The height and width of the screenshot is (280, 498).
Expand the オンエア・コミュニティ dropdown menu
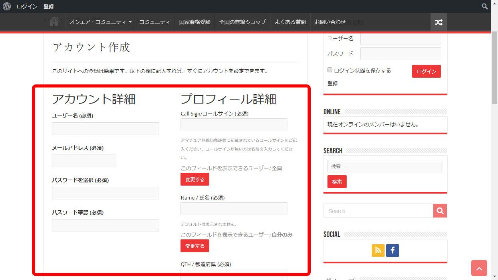[100, 22]
